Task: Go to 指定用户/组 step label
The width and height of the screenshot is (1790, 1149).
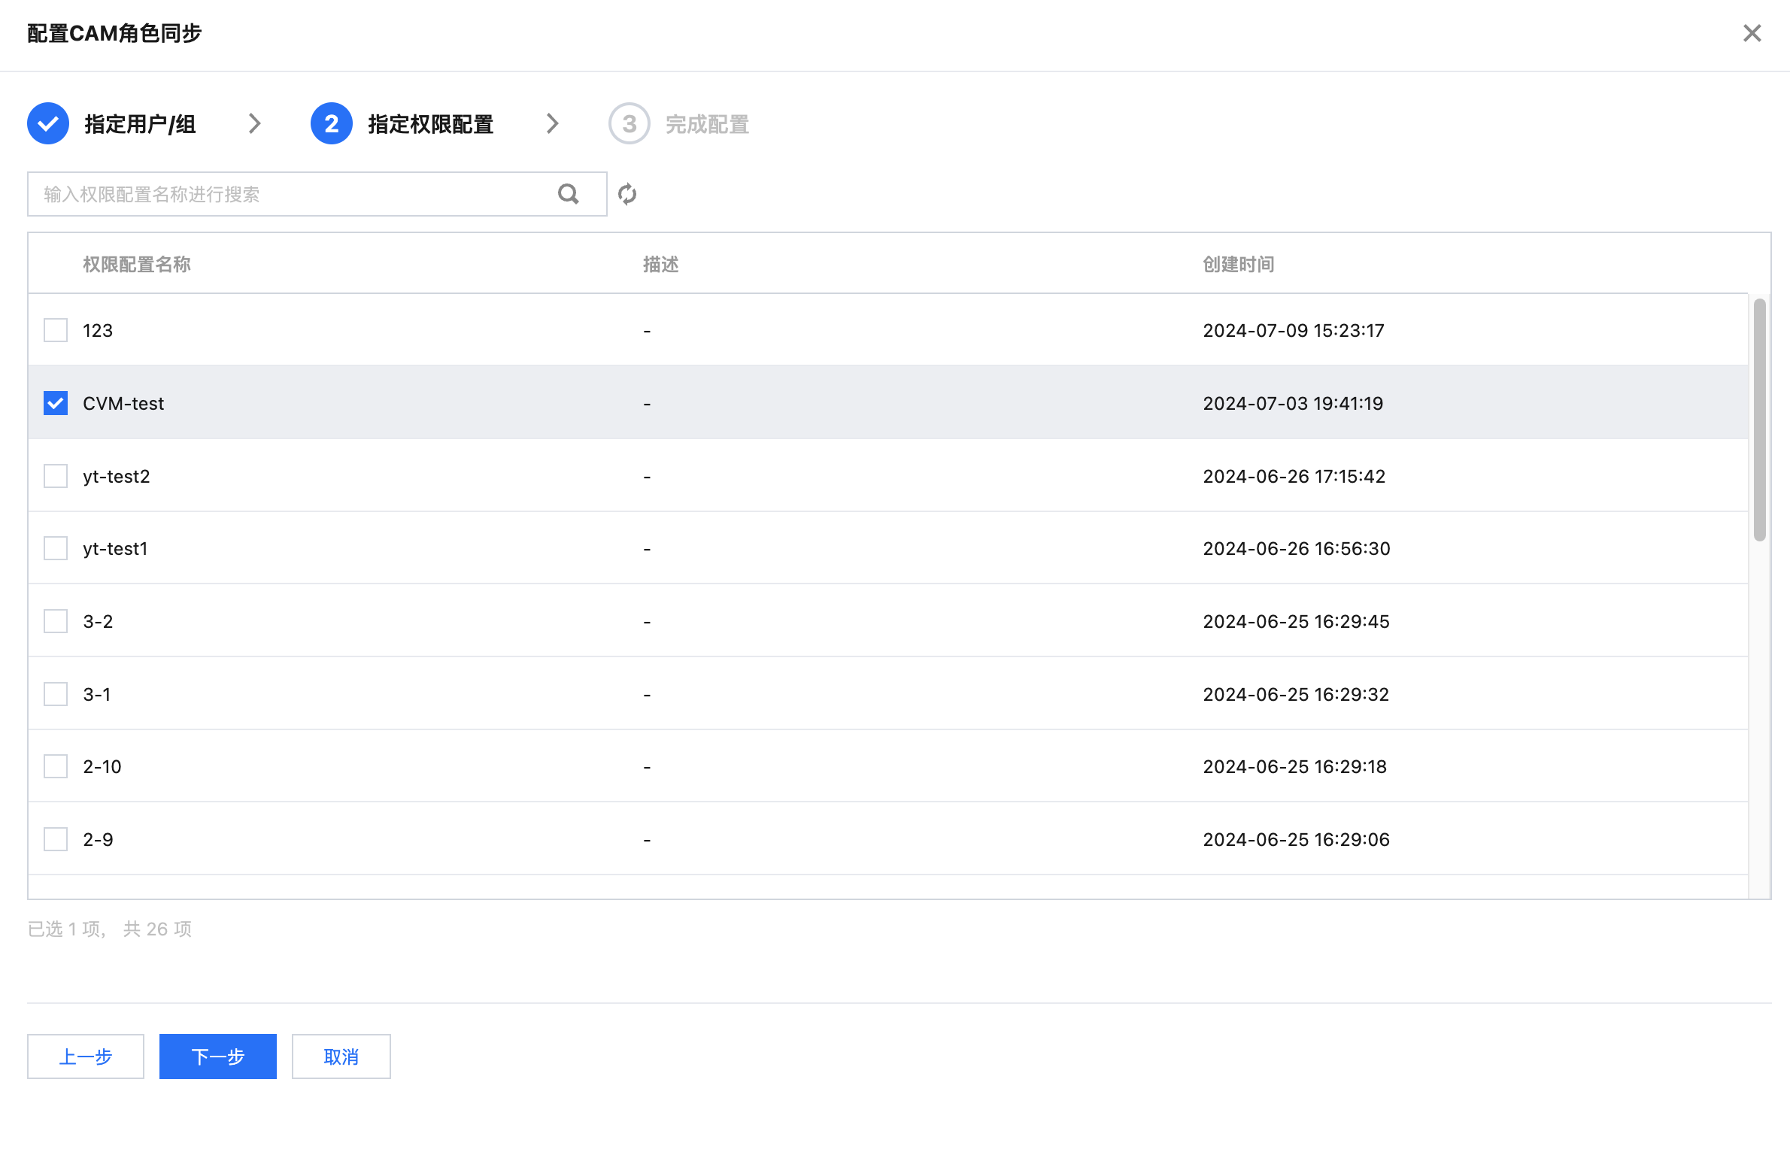Action: (x=140, y=124)
